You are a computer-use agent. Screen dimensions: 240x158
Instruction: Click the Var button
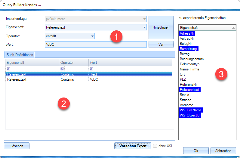click(x=161, y=45)
